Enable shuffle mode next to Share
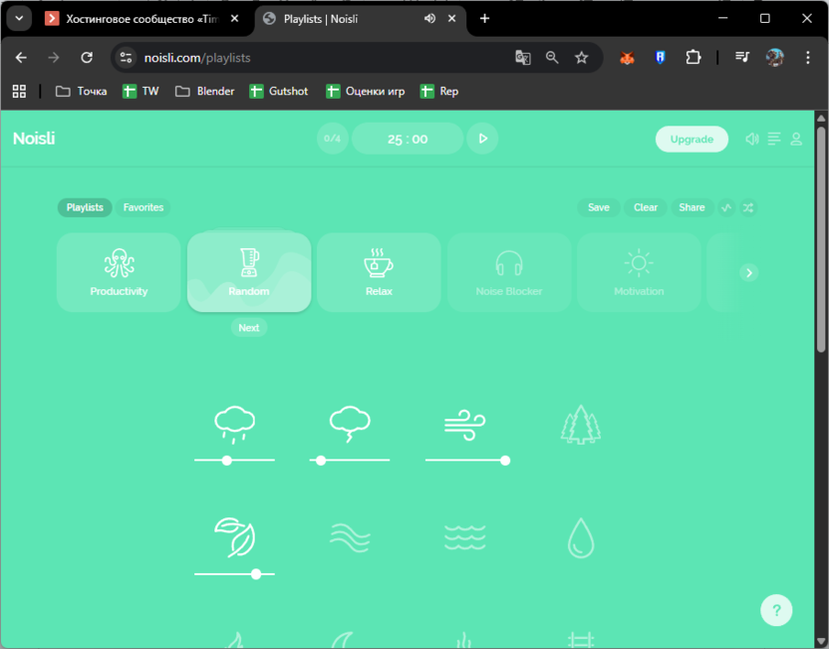829x649 pixels. (x=748, y=207)
